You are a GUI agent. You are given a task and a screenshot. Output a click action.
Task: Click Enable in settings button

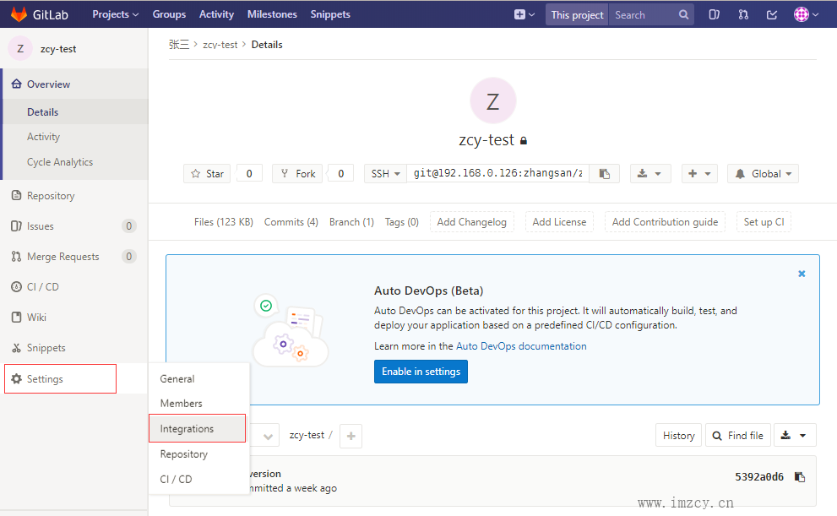(x=421, y=372)
